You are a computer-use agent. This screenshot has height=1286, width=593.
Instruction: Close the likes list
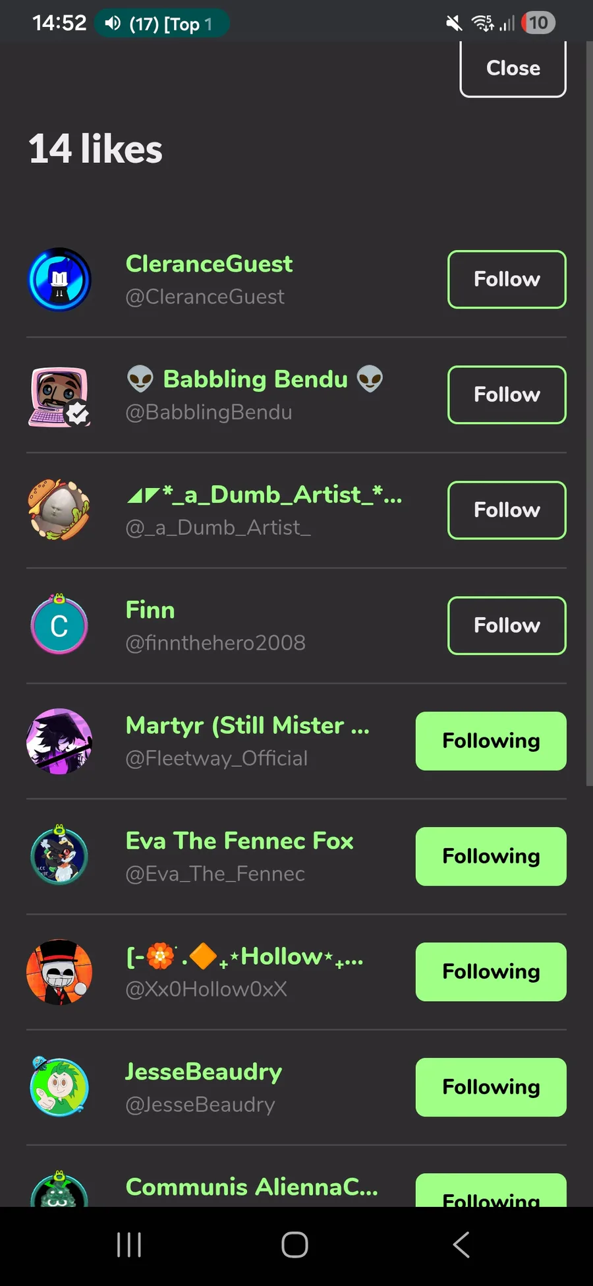pos(513,69)
